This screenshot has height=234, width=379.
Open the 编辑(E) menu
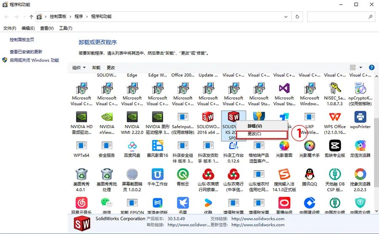[x=28, y=28]
